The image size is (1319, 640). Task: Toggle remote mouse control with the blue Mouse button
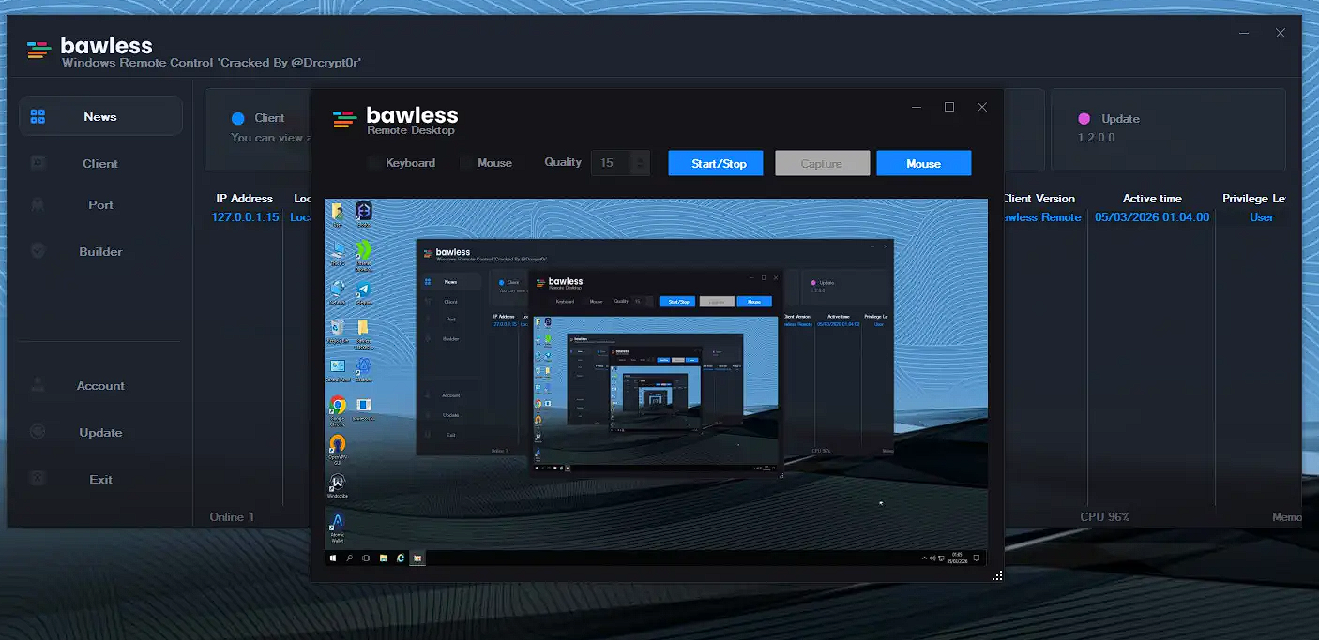click(923, 162)
